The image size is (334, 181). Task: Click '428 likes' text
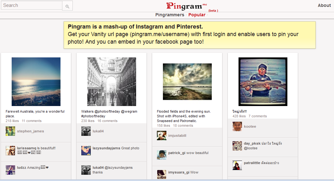239,116
